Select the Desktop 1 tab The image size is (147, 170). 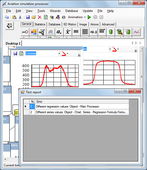(13, 44)
